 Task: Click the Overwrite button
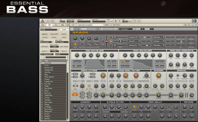54,34
